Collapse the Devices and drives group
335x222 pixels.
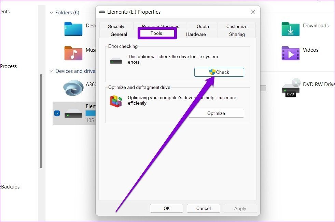point(51,71)
